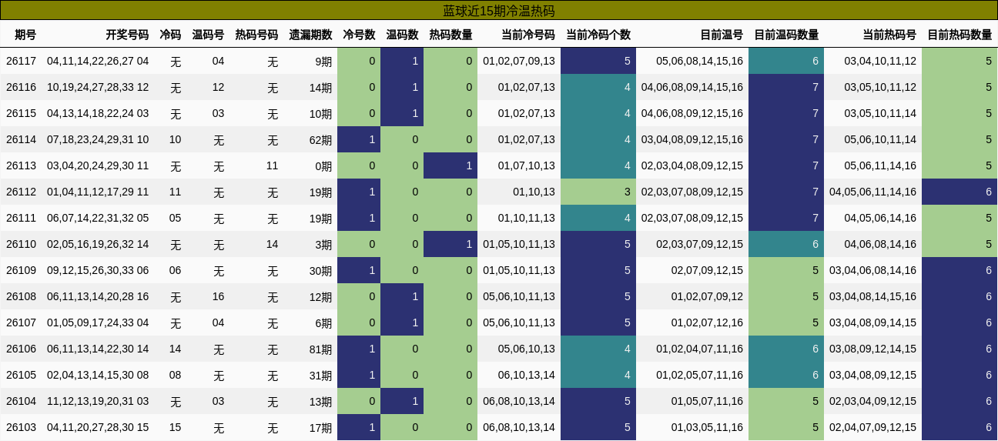The width and height of the screenshot is (998, 441).
Task: Click draw numbers 07,18,23,24,29,31 10
Action: click(x=98, y=139)
